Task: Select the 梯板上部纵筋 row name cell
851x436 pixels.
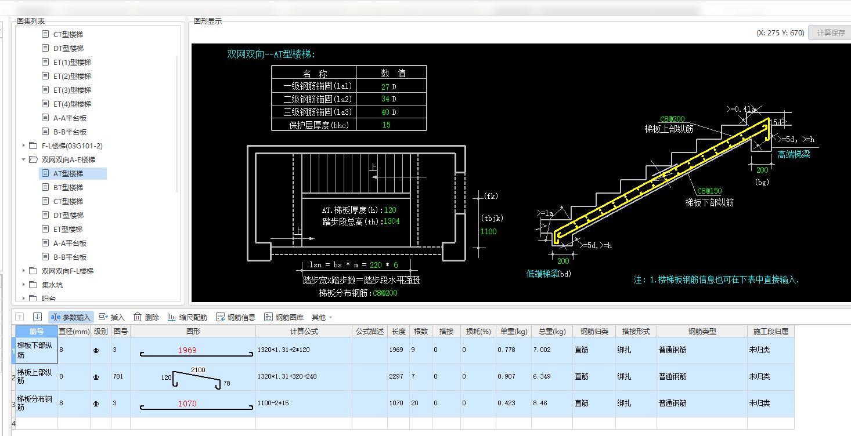Action: point(37,377)
